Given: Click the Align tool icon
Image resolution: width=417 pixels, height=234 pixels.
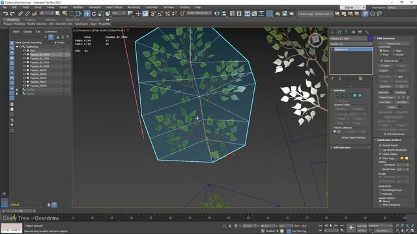Looking at the screenshot, I should tap(224, 14).
